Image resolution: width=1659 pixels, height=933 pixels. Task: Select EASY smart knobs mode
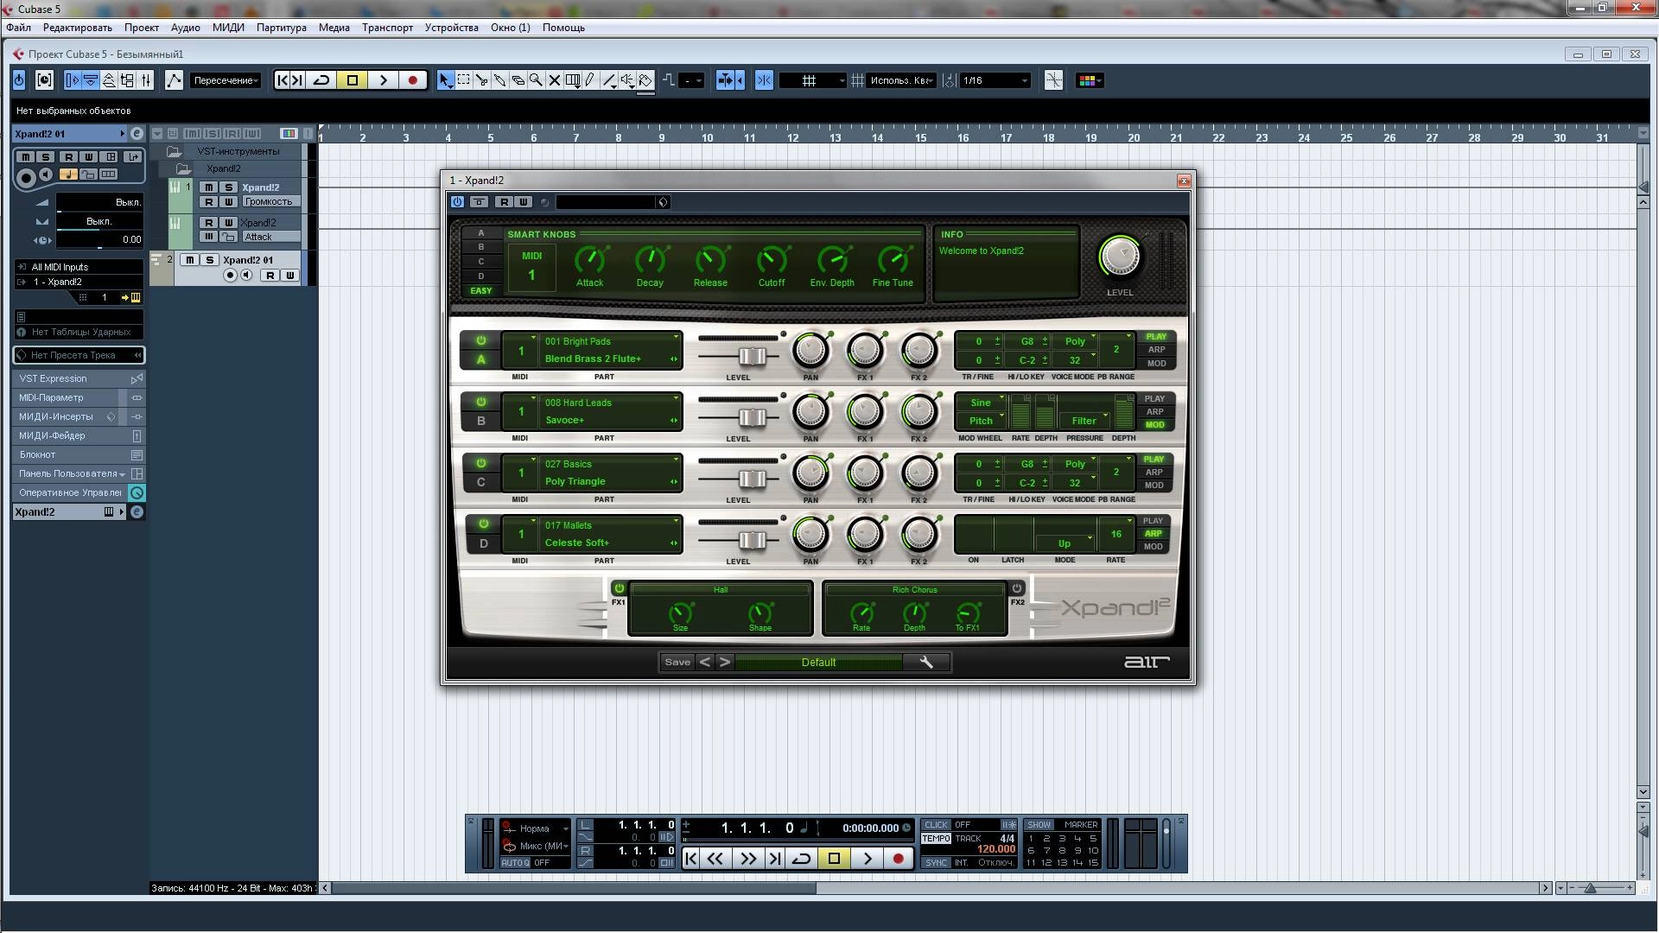[481, 291]
